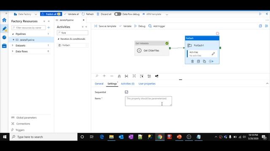Click Add trigger button
270x151 pixels.
click(x=157, y=26)
